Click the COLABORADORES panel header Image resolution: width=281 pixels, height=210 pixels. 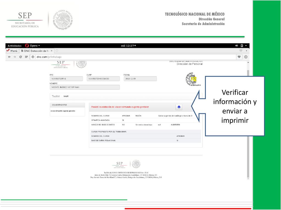(68, 105)
